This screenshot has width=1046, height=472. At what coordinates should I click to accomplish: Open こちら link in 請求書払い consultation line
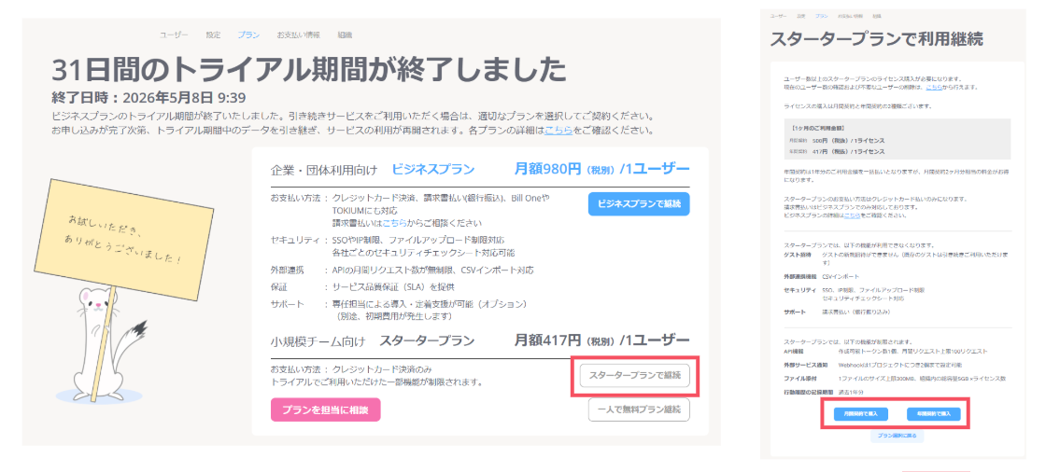396,223
